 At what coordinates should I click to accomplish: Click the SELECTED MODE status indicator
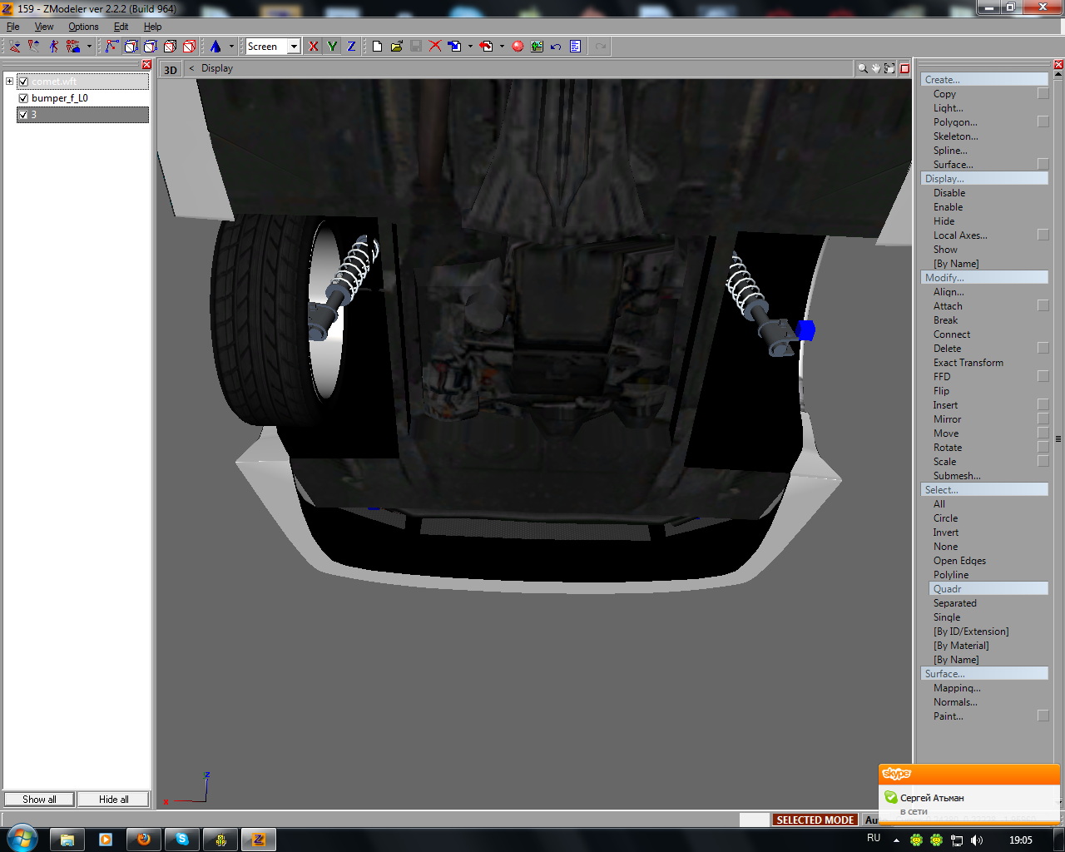click(x=815, y=820)
